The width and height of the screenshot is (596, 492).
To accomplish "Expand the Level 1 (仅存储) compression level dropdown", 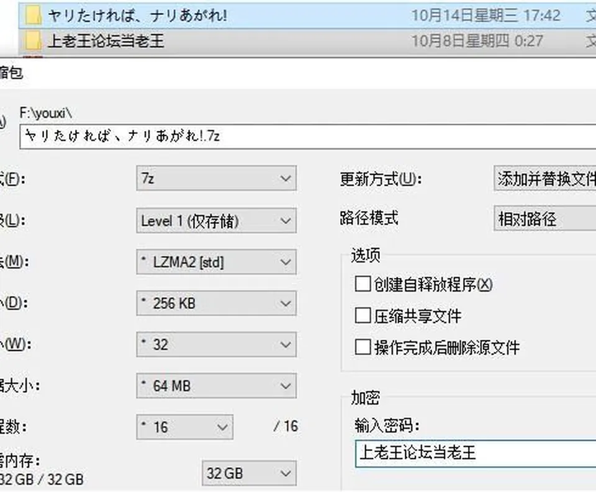I will (x=216, y=220).
